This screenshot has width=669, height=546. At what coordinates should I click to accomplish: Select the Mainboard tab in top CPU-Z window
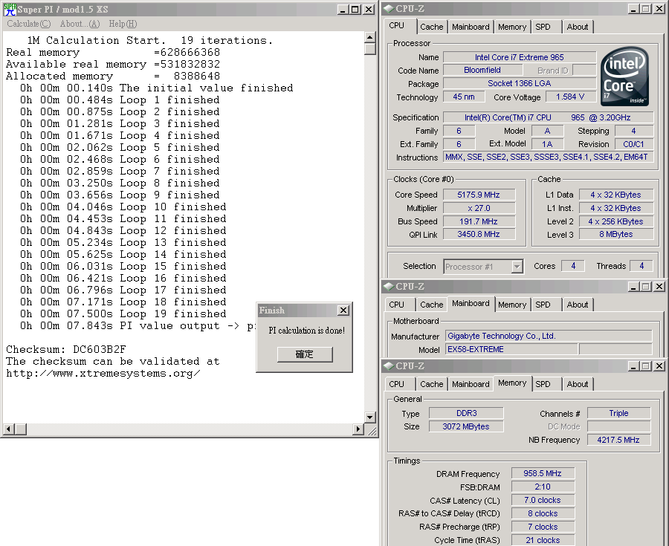coord(471,27)
